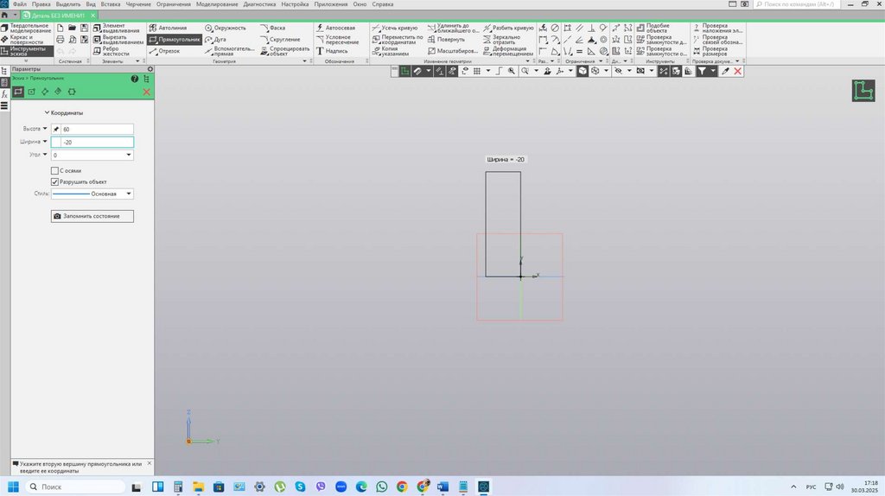Toggle the pin on the Высота field
Screen dimensions: 885x496
coord(56,130)
